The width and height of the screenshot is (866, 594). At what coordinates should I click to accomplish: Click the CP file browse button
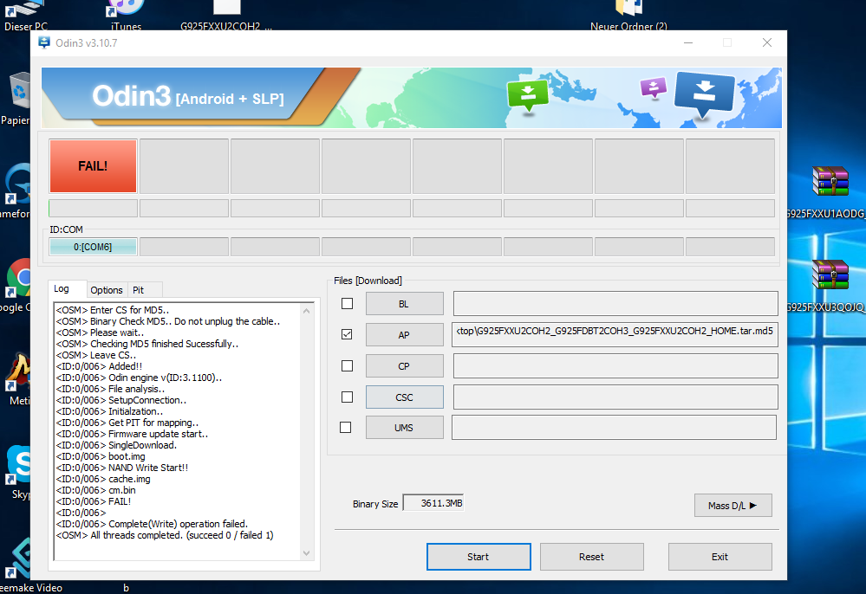(x=404, y=366)
